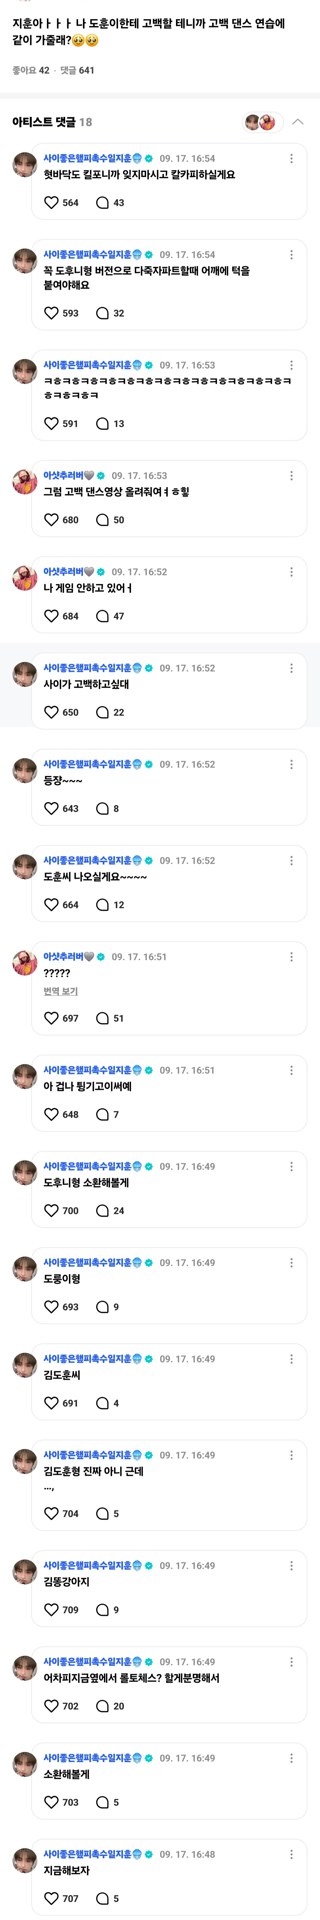Open more options for comment '사이가 고백하고싶대'

(291, 669)
